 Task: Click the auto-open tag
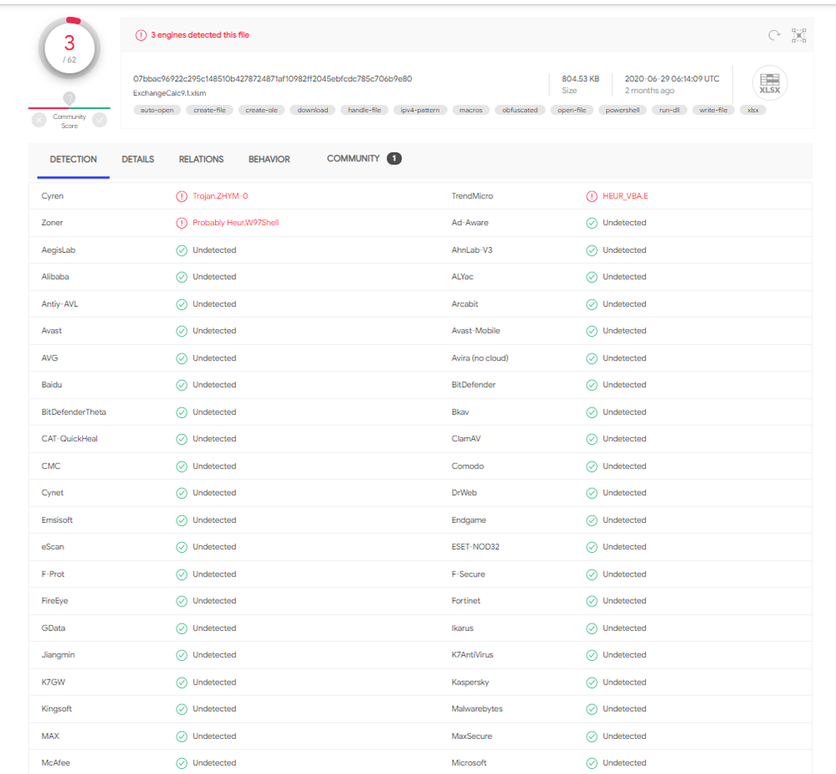coord(157,110)
